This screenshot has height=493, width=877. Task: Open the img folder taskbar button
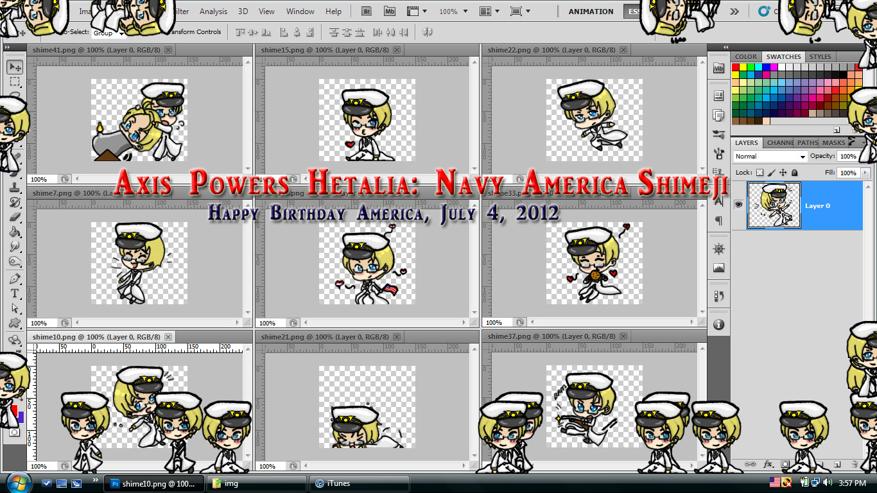257,483
